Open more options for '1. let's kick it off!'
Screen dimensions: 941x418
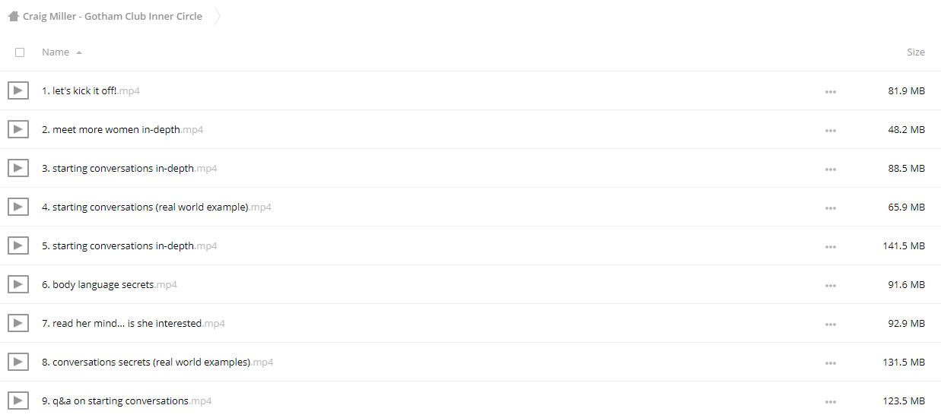830,91
